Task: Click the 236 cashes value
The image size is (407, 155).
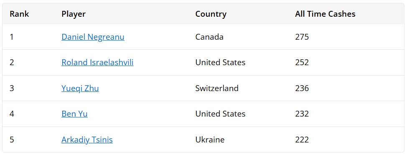Action: [302, 88]
